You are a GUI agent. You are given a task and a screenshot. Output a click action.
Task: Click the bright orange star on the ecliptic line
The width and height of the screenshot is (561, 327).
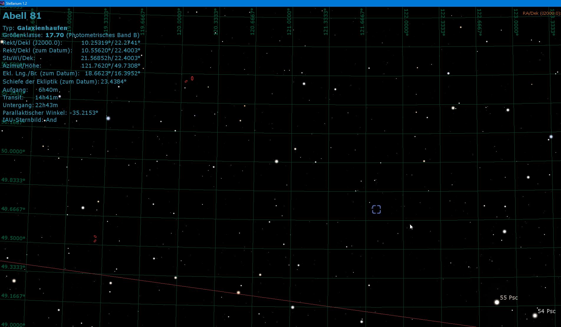[238, 293]
